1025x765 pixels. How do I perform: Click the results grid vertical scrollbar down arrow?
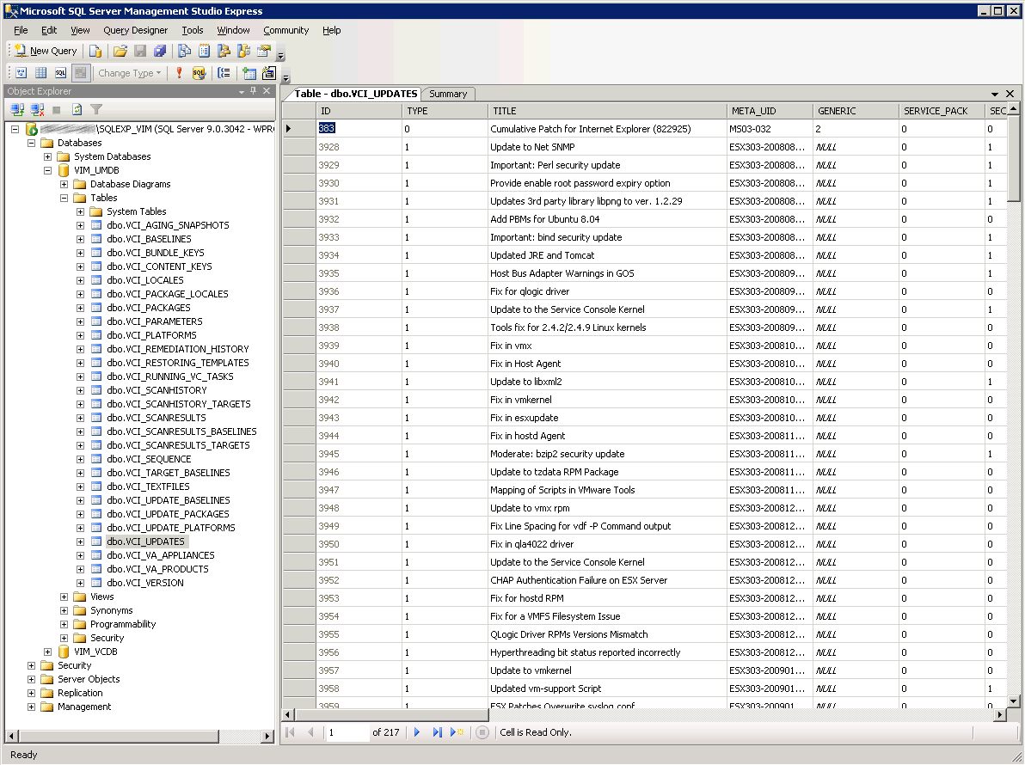click(x=1013, y=701)
